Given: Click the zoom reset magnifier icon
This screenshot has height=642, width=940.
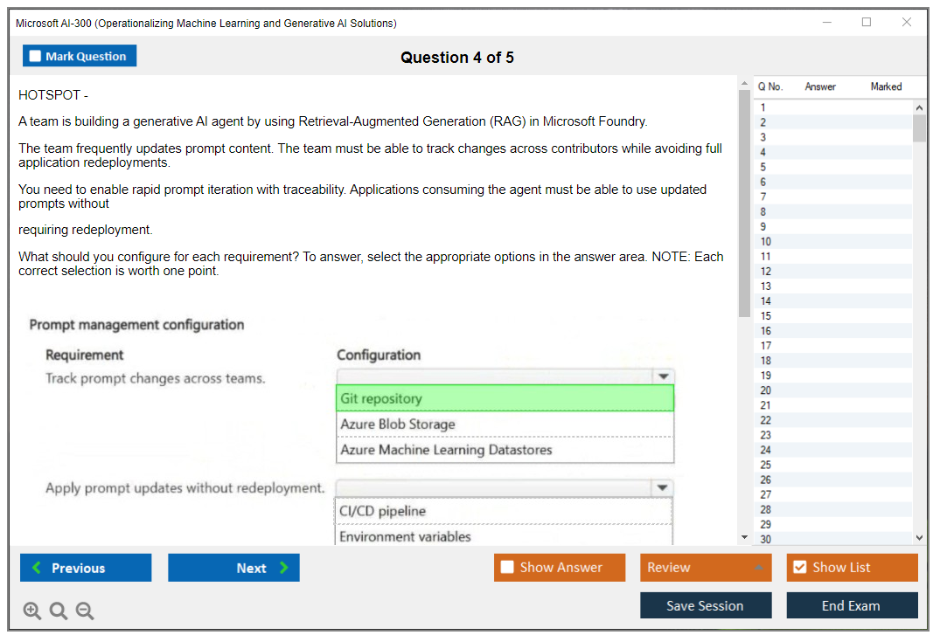Looking at the screenshot, I should (59, 611).
